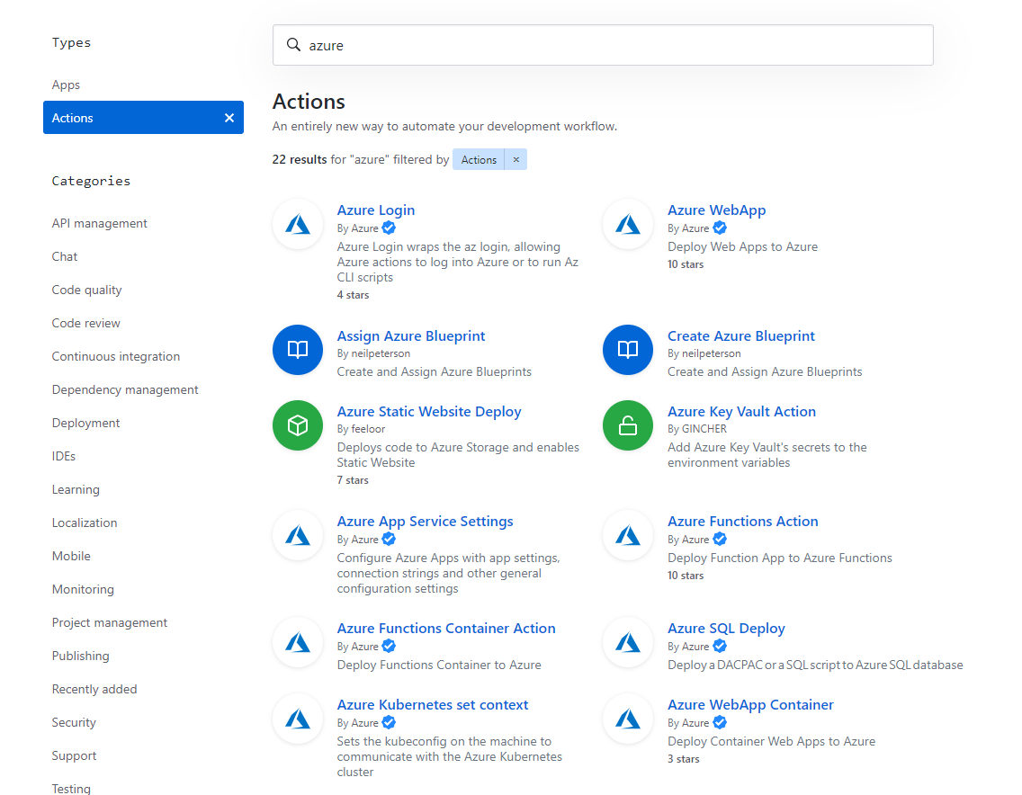Image resolution: width=1022 pixels, height=795 pixels.
Task: Click the Azure Key Vault Action unlock icon
Action: click(x=628, y=425)
